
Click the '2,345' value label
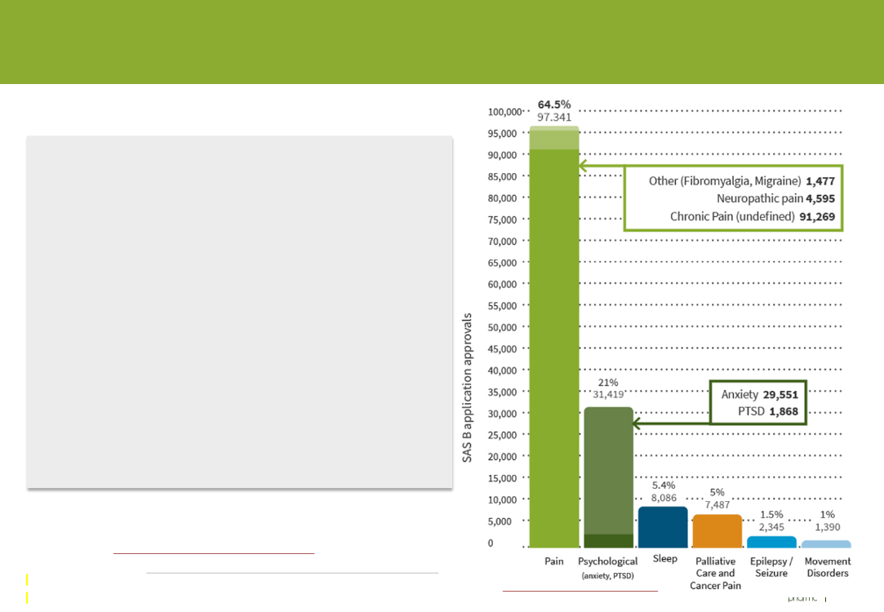772,527
